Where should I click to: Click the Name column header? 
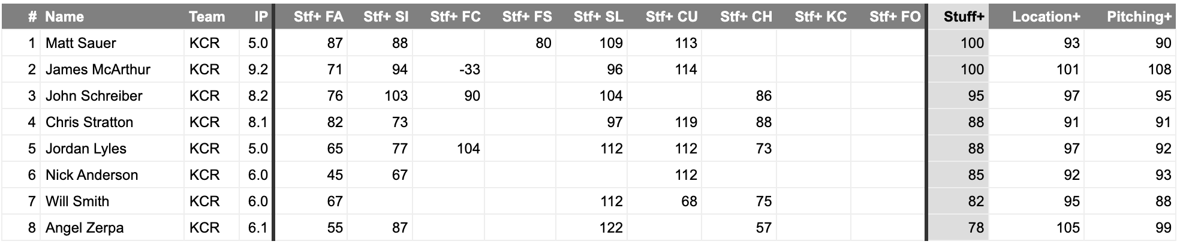(65, 17)
